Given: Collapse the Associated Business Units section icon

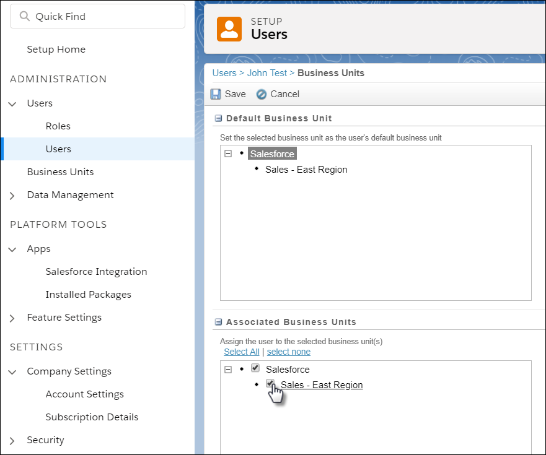Looking at the screenshot, I should pyautogui.click(x=218, y=322).
